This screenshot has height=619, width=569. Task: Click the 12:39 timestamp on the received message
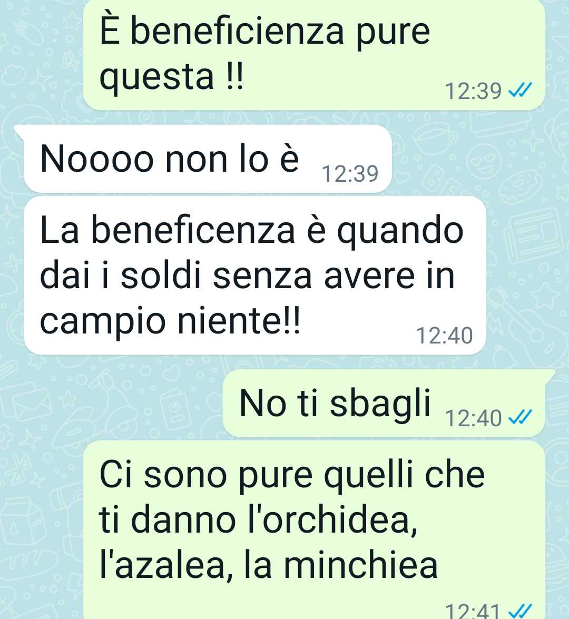(x=350, y=174)
